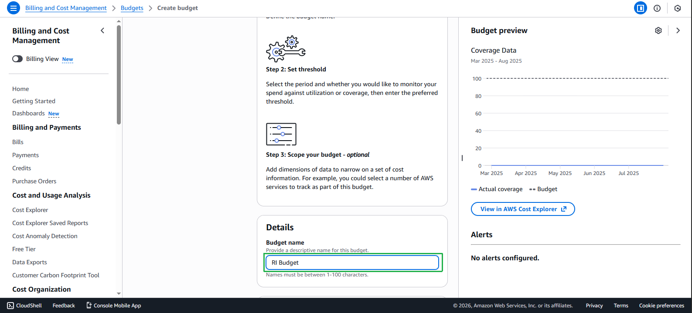
Task: Click the Step 2: Set threshold heading
Action: point(296,69)
